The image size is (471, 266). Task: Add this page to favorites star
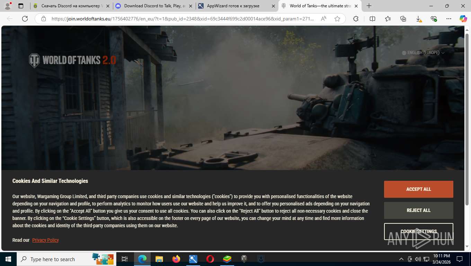337,19
